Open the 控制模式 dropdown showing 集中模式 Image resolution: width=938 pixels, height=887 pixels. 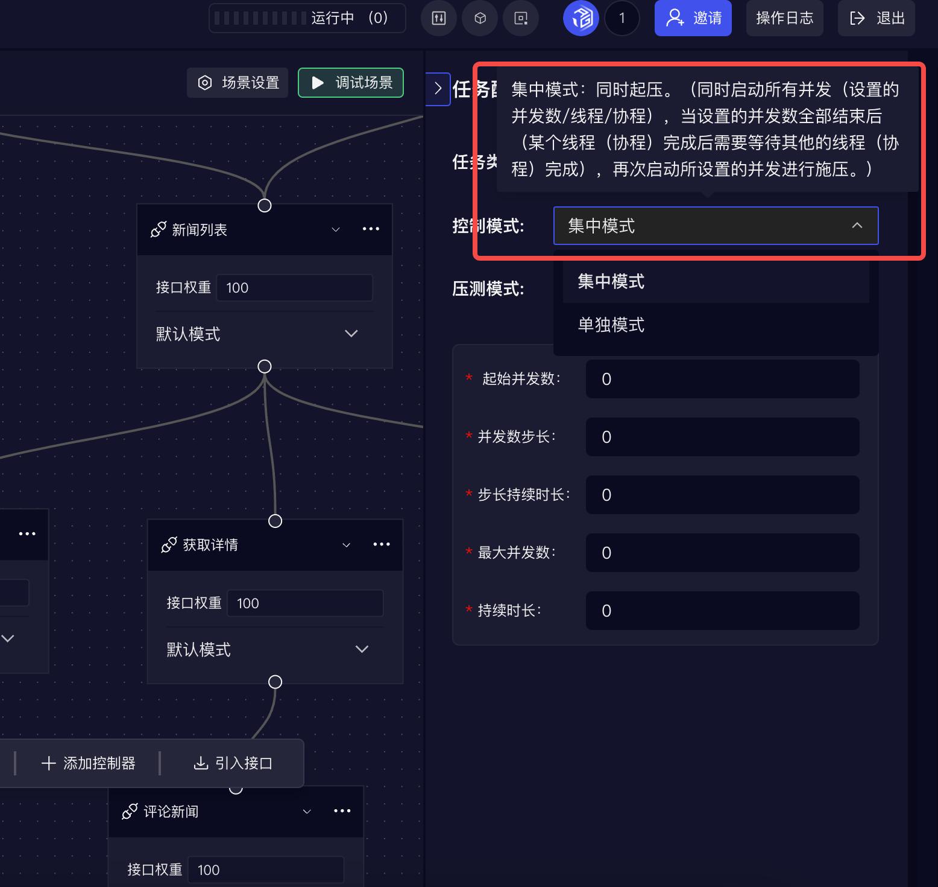(716, 226)
